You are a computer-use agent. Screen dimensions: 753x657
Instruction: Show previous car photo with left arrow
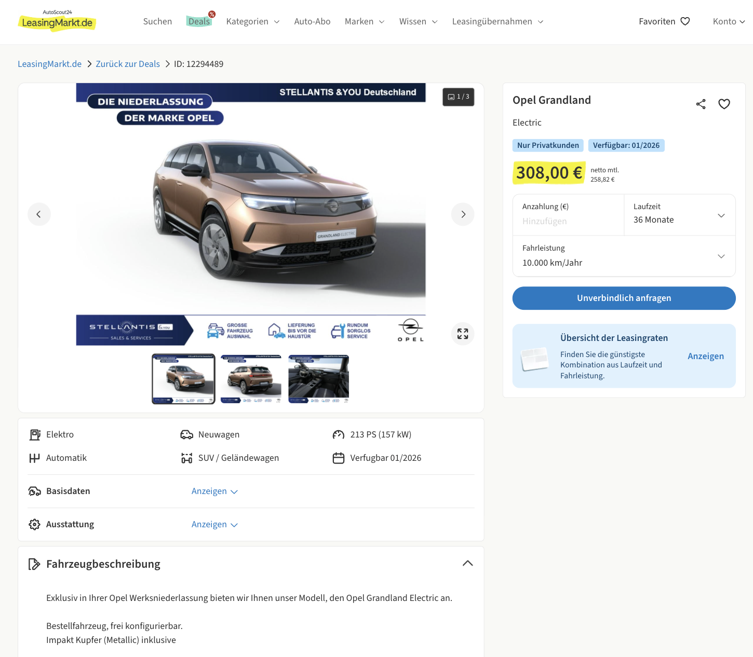(x=39, y=214)
